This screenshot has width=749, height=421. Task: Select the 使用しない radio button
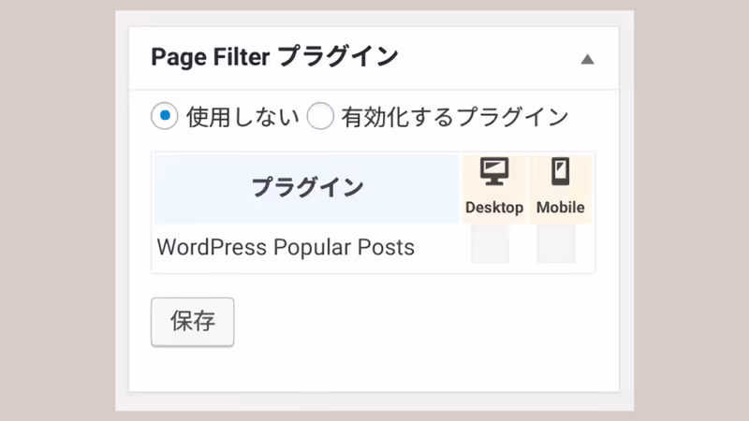click(164, 117)
